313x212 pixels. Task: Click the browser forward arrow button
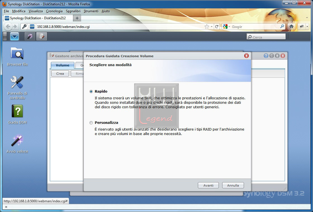click(15, 26)
